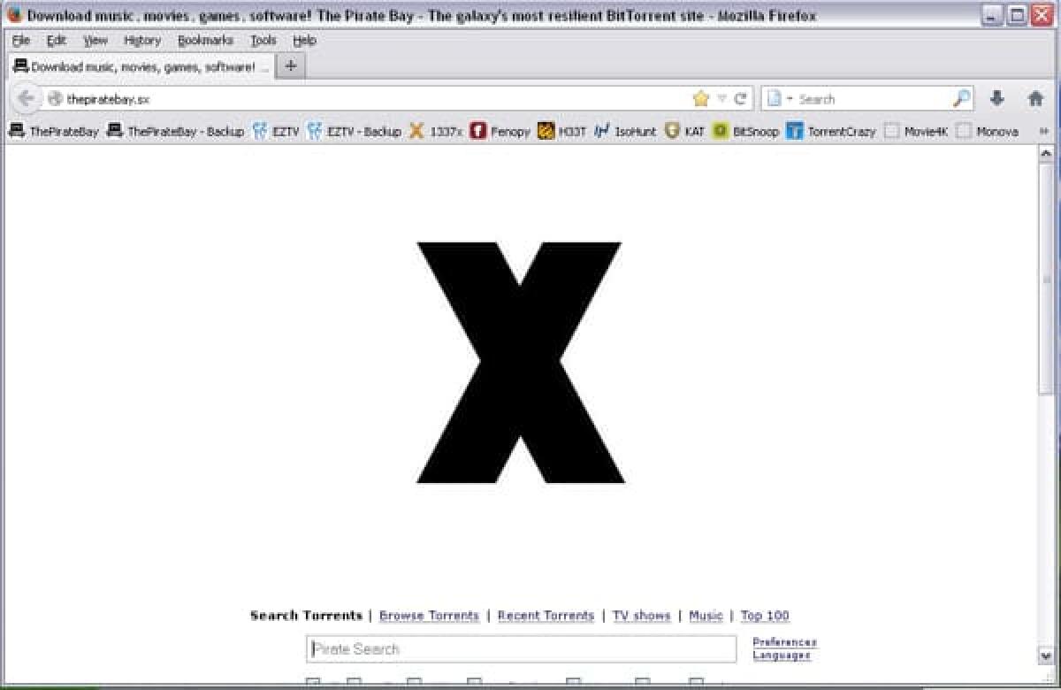
Task: Open the History menu
Action: click(141, 40)
